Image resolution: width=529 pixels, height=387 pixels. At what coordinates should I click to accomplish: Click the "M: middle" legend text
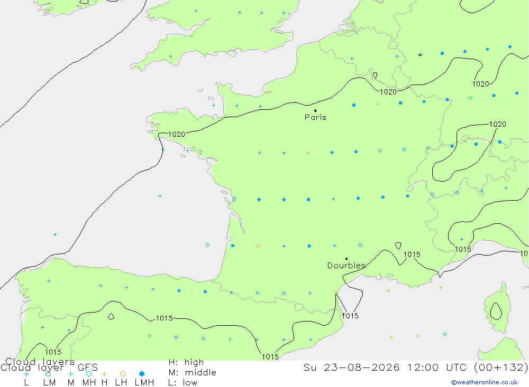point(193,373)
